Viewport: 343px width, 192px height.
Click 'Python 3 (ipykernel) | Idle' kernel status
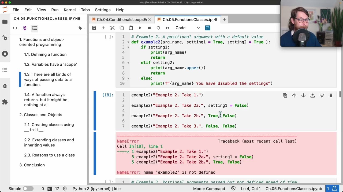tap(96, 189)
